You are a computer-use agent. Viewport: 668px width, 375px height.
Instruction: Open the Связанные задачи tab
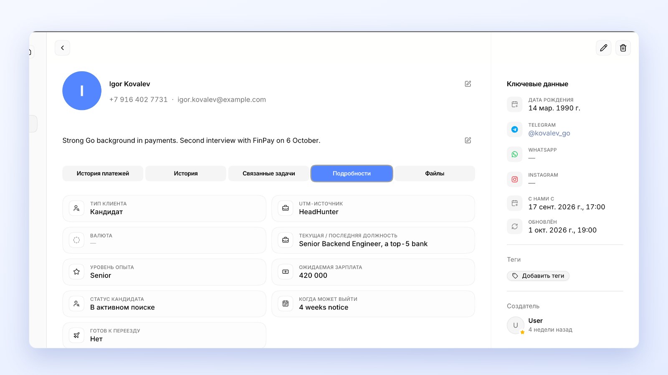269,173
